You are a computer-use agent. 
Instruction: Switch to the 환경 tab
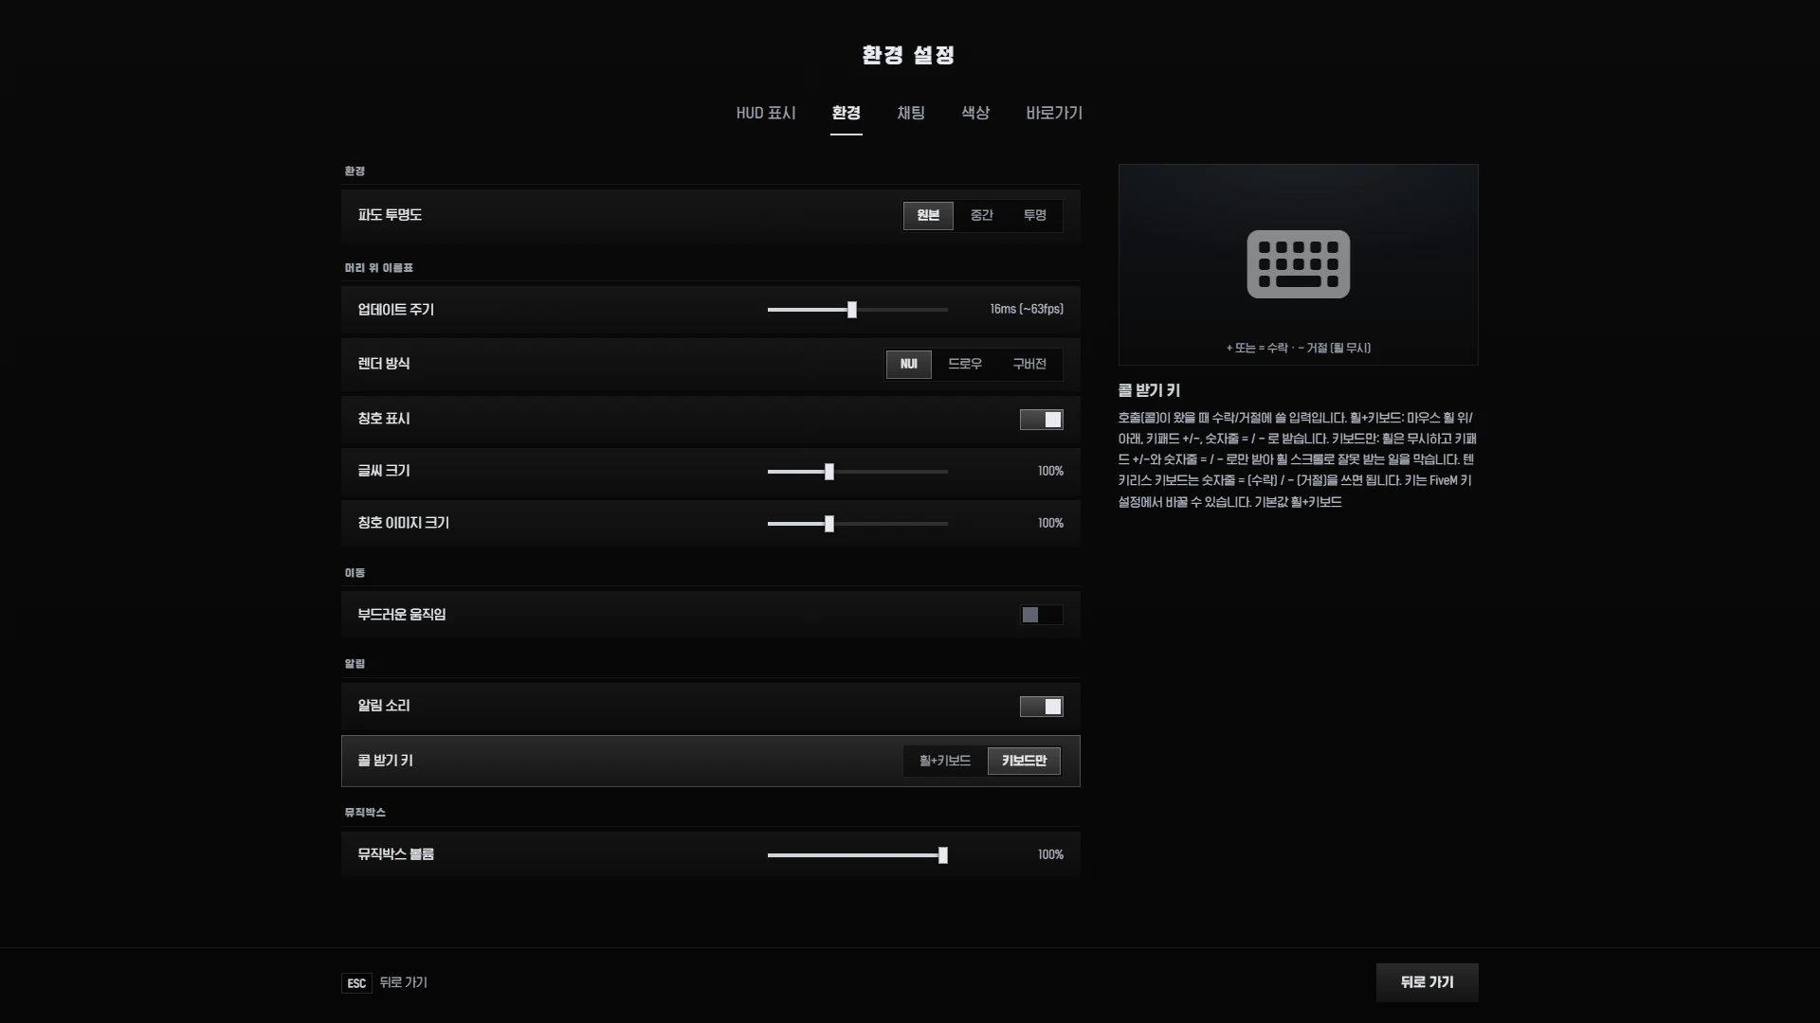[x=846, y=114]
